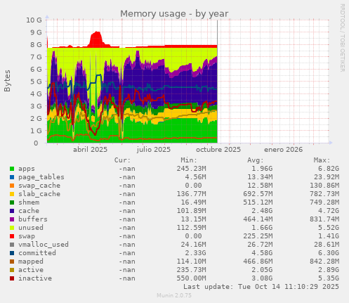Viewport: 349px width, 303px height.
Task: Click the 'mapped' legend label
Action: tap(31, 262)
